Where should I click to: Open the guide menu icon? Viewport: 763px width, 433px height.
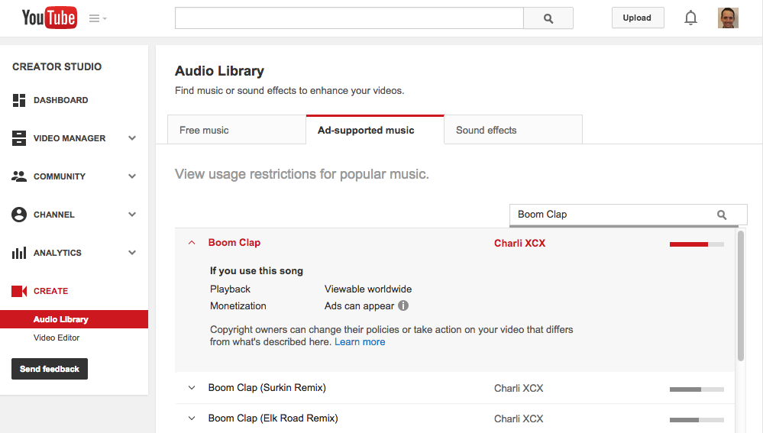tap(97, 18)
